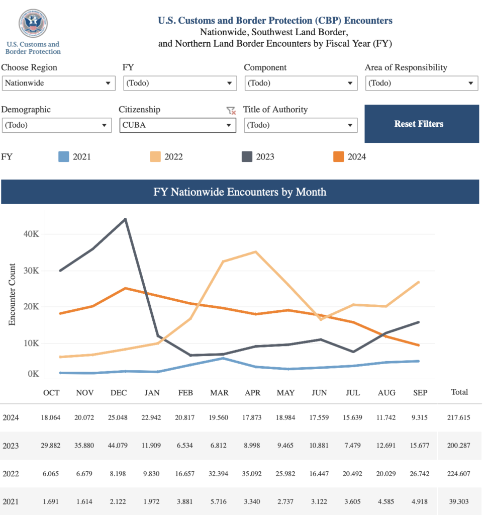Select the 2024 row label in table
The width and height of the screenshot is (483, 515).
(x=12, y=417)
